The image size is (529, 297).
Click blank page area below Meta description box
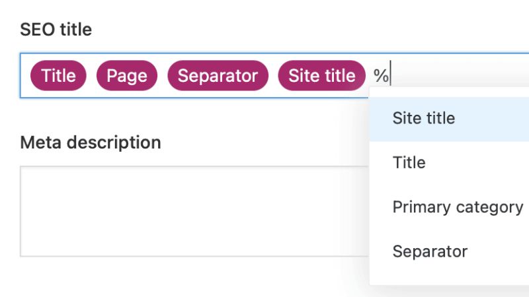click(x=165, y=277)
